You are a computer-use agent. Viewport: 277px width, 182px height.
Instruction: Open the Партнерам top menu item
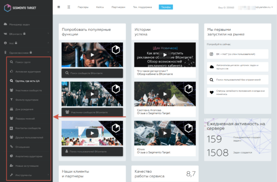tap(118, 7)
